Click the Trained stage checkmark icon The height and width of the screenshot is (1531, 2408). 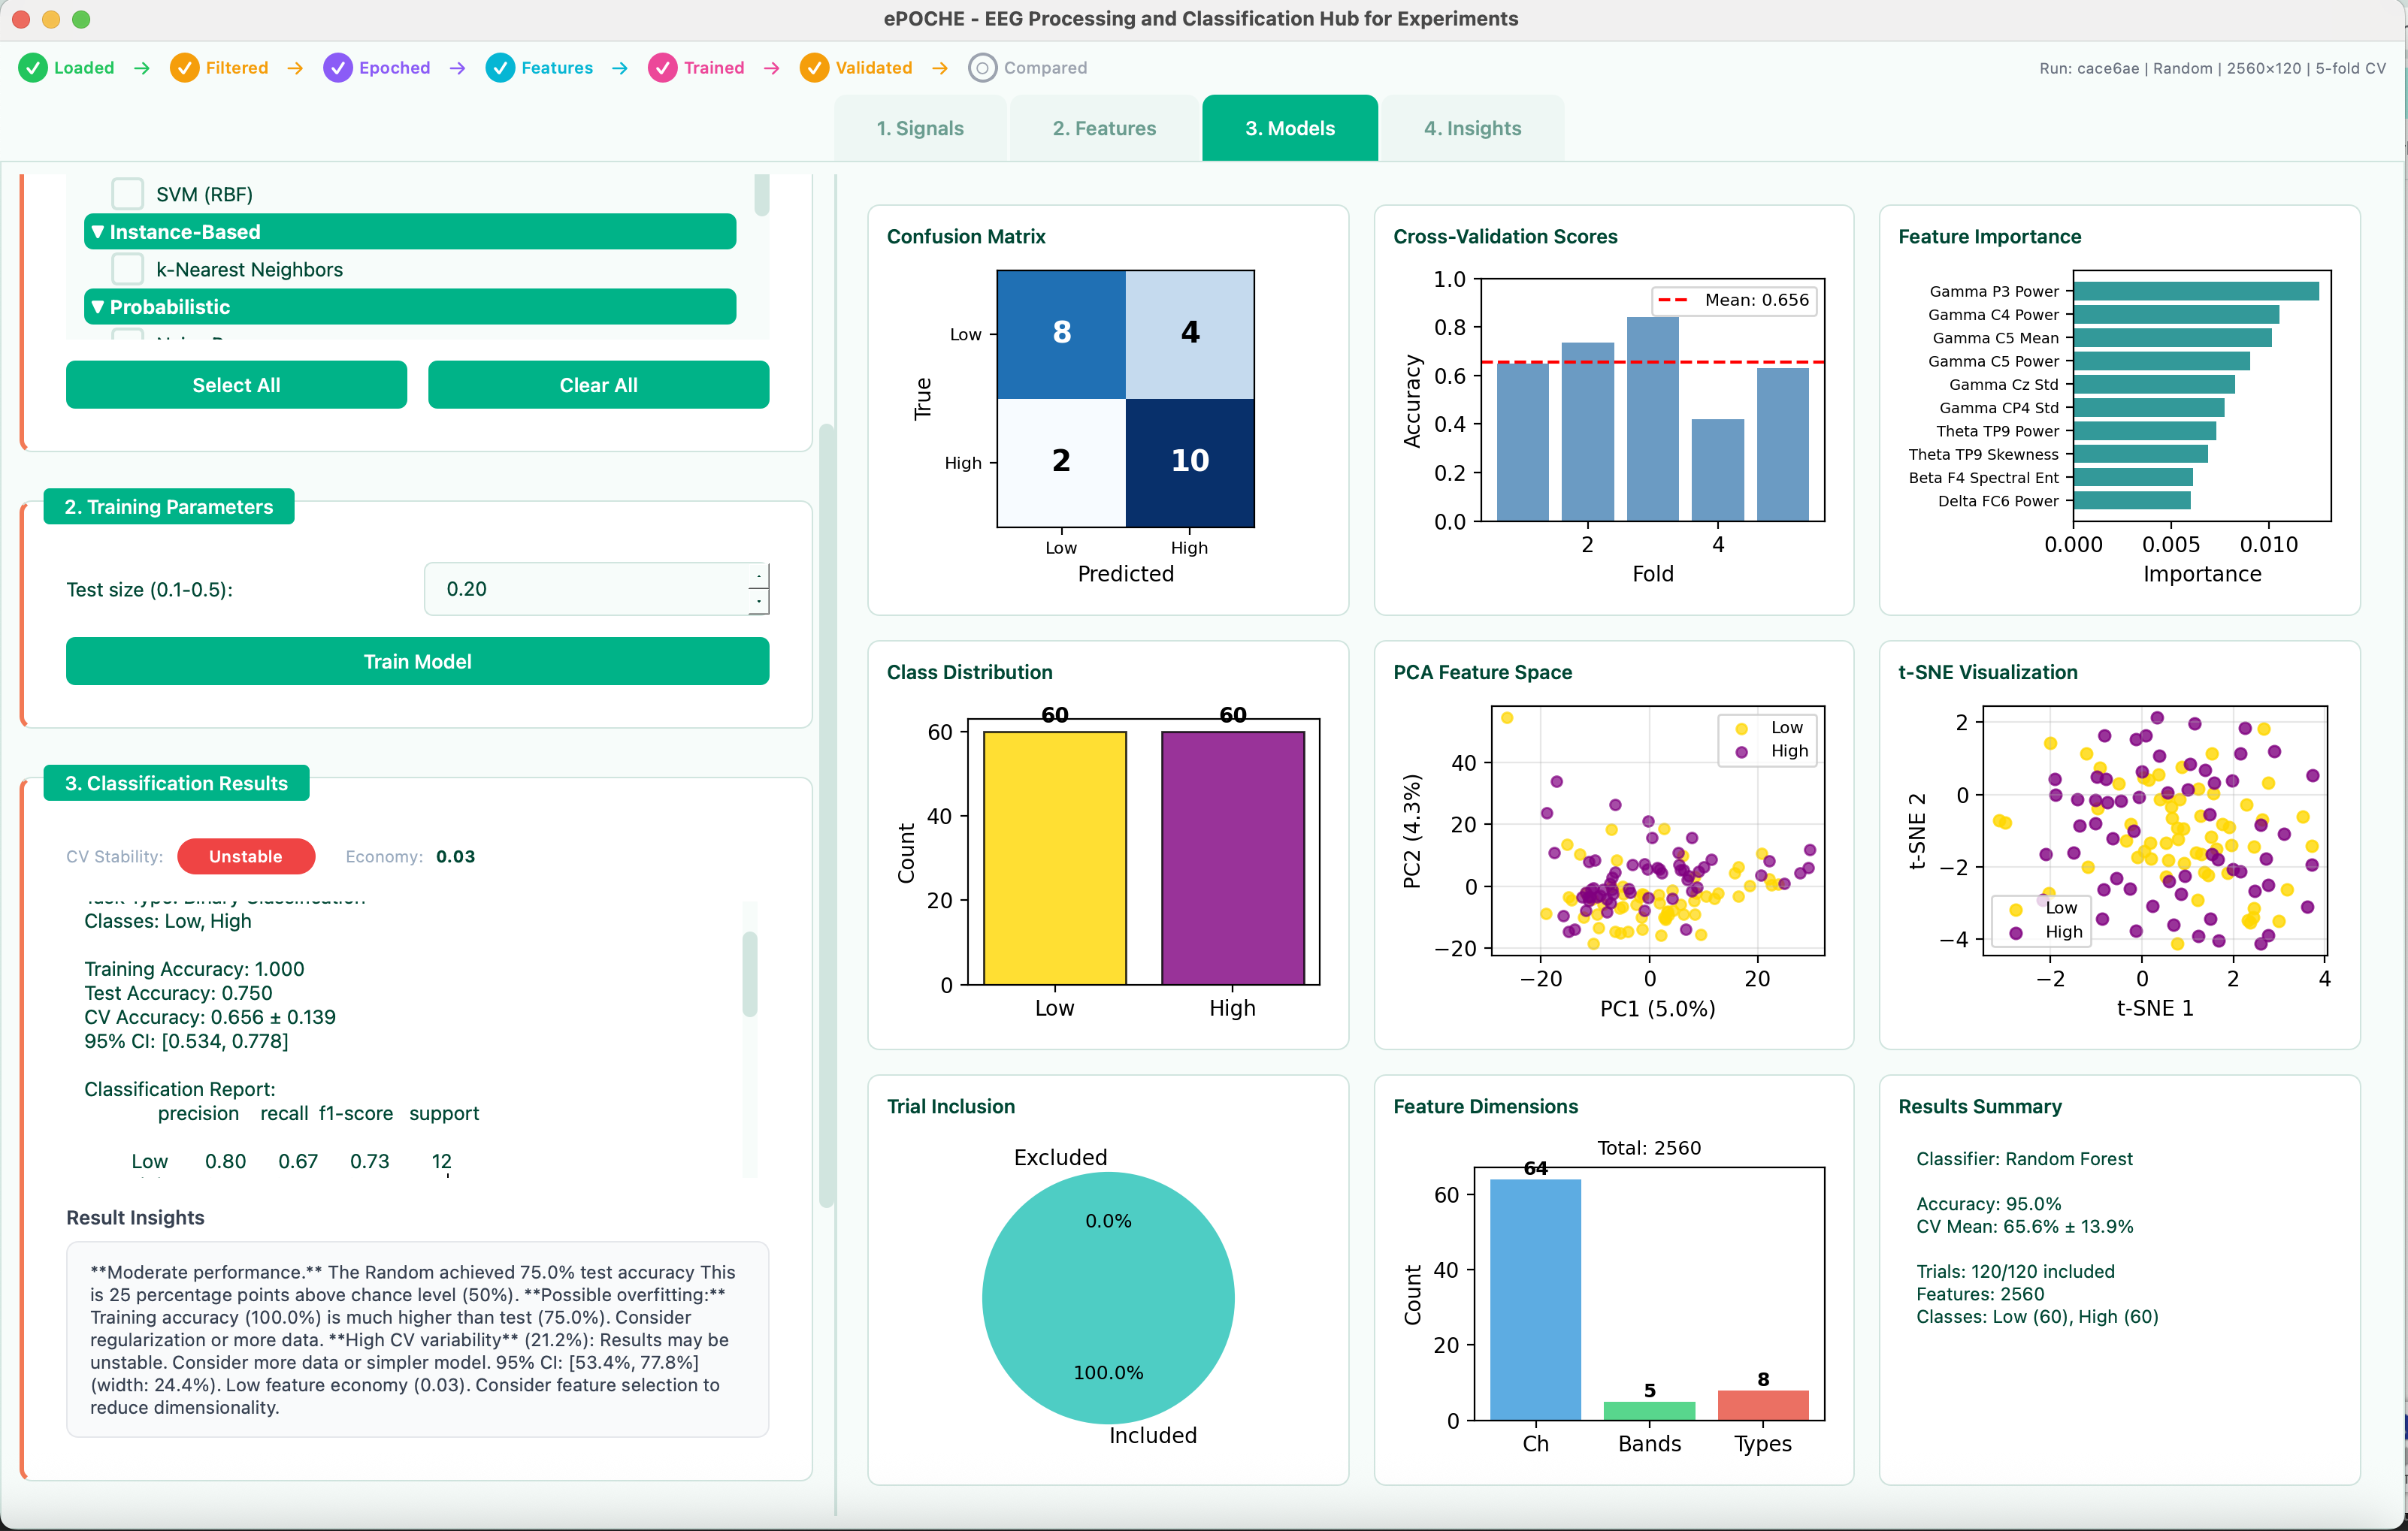pyautogui.click(x=663, y=67)
